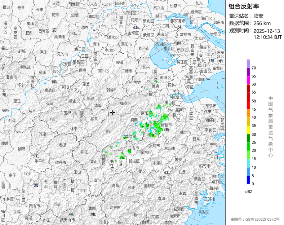Click the 建德市 map label
The height and width of the screenshot is (225, 284).
130,136
